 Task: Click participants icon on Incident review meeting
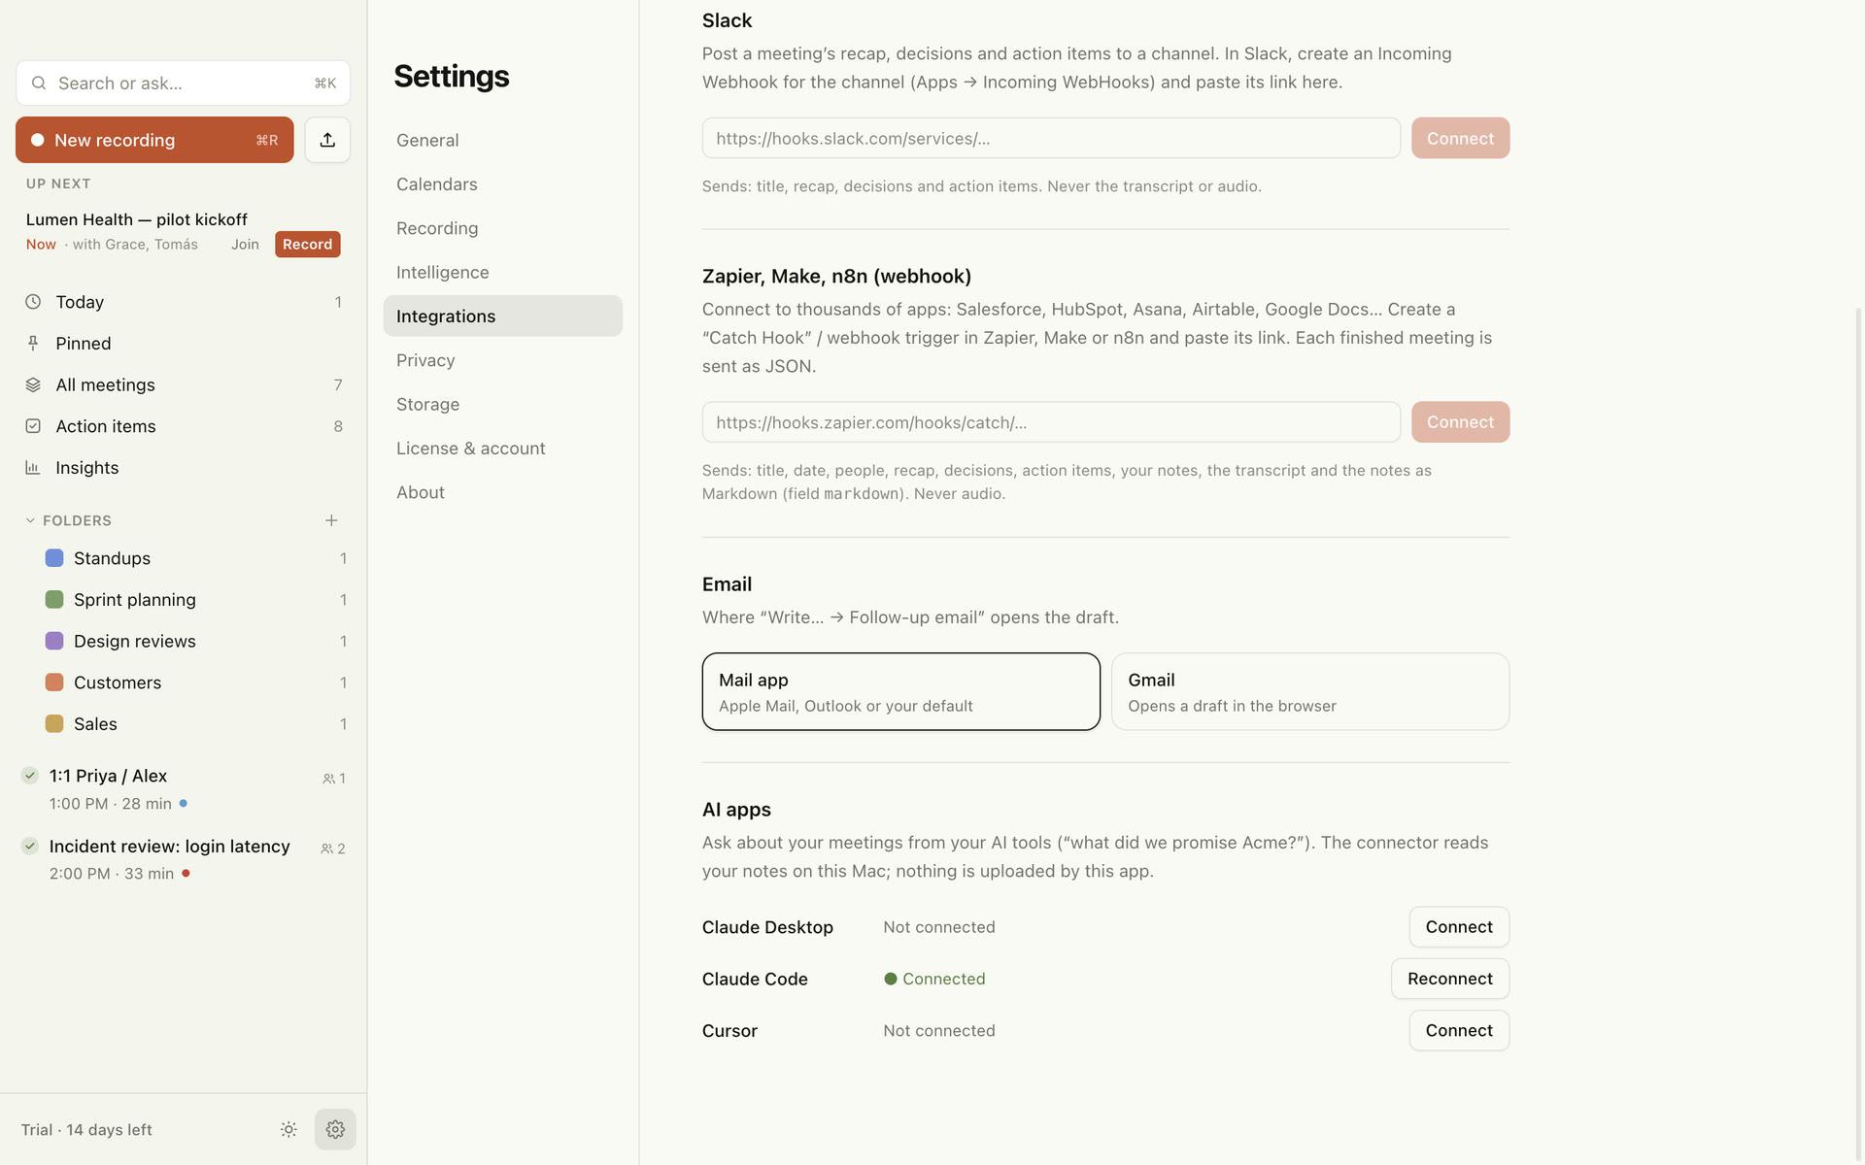(x=326, y=849)
